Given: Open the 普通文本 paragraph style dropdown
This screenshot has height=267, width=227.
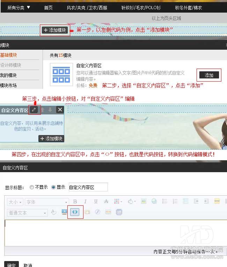Looking at the screenshot, I should click(x=27, y=213).
